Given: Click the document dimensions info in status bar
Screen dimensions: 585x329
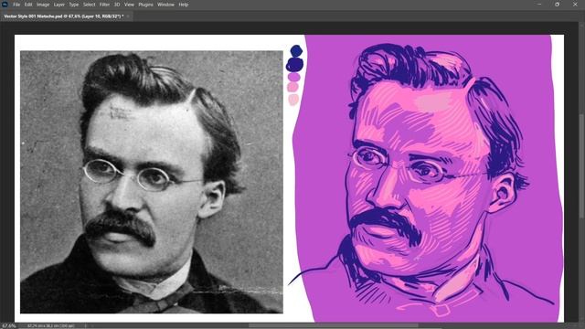Looking at the screenshot, I should pyautogui.click(x=51, y=325).
